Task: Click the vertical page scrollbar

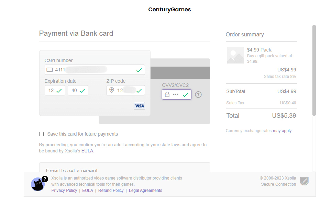Action: point(314,70)
